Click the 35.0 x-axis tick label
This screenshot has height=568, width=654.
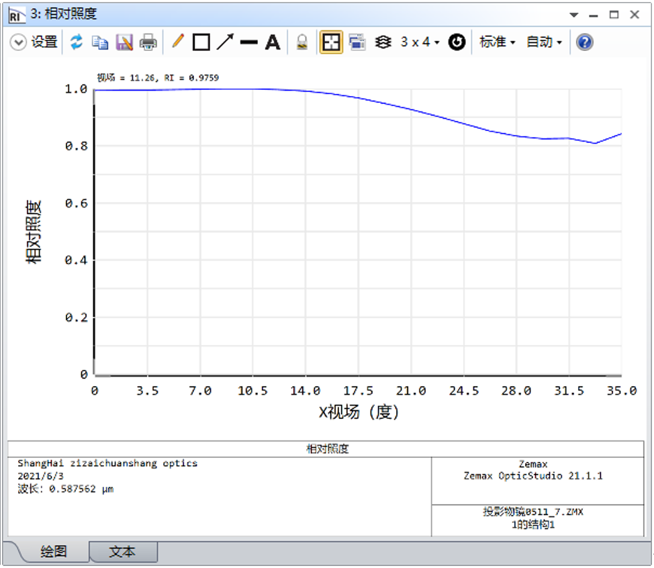tap(622, 391)
